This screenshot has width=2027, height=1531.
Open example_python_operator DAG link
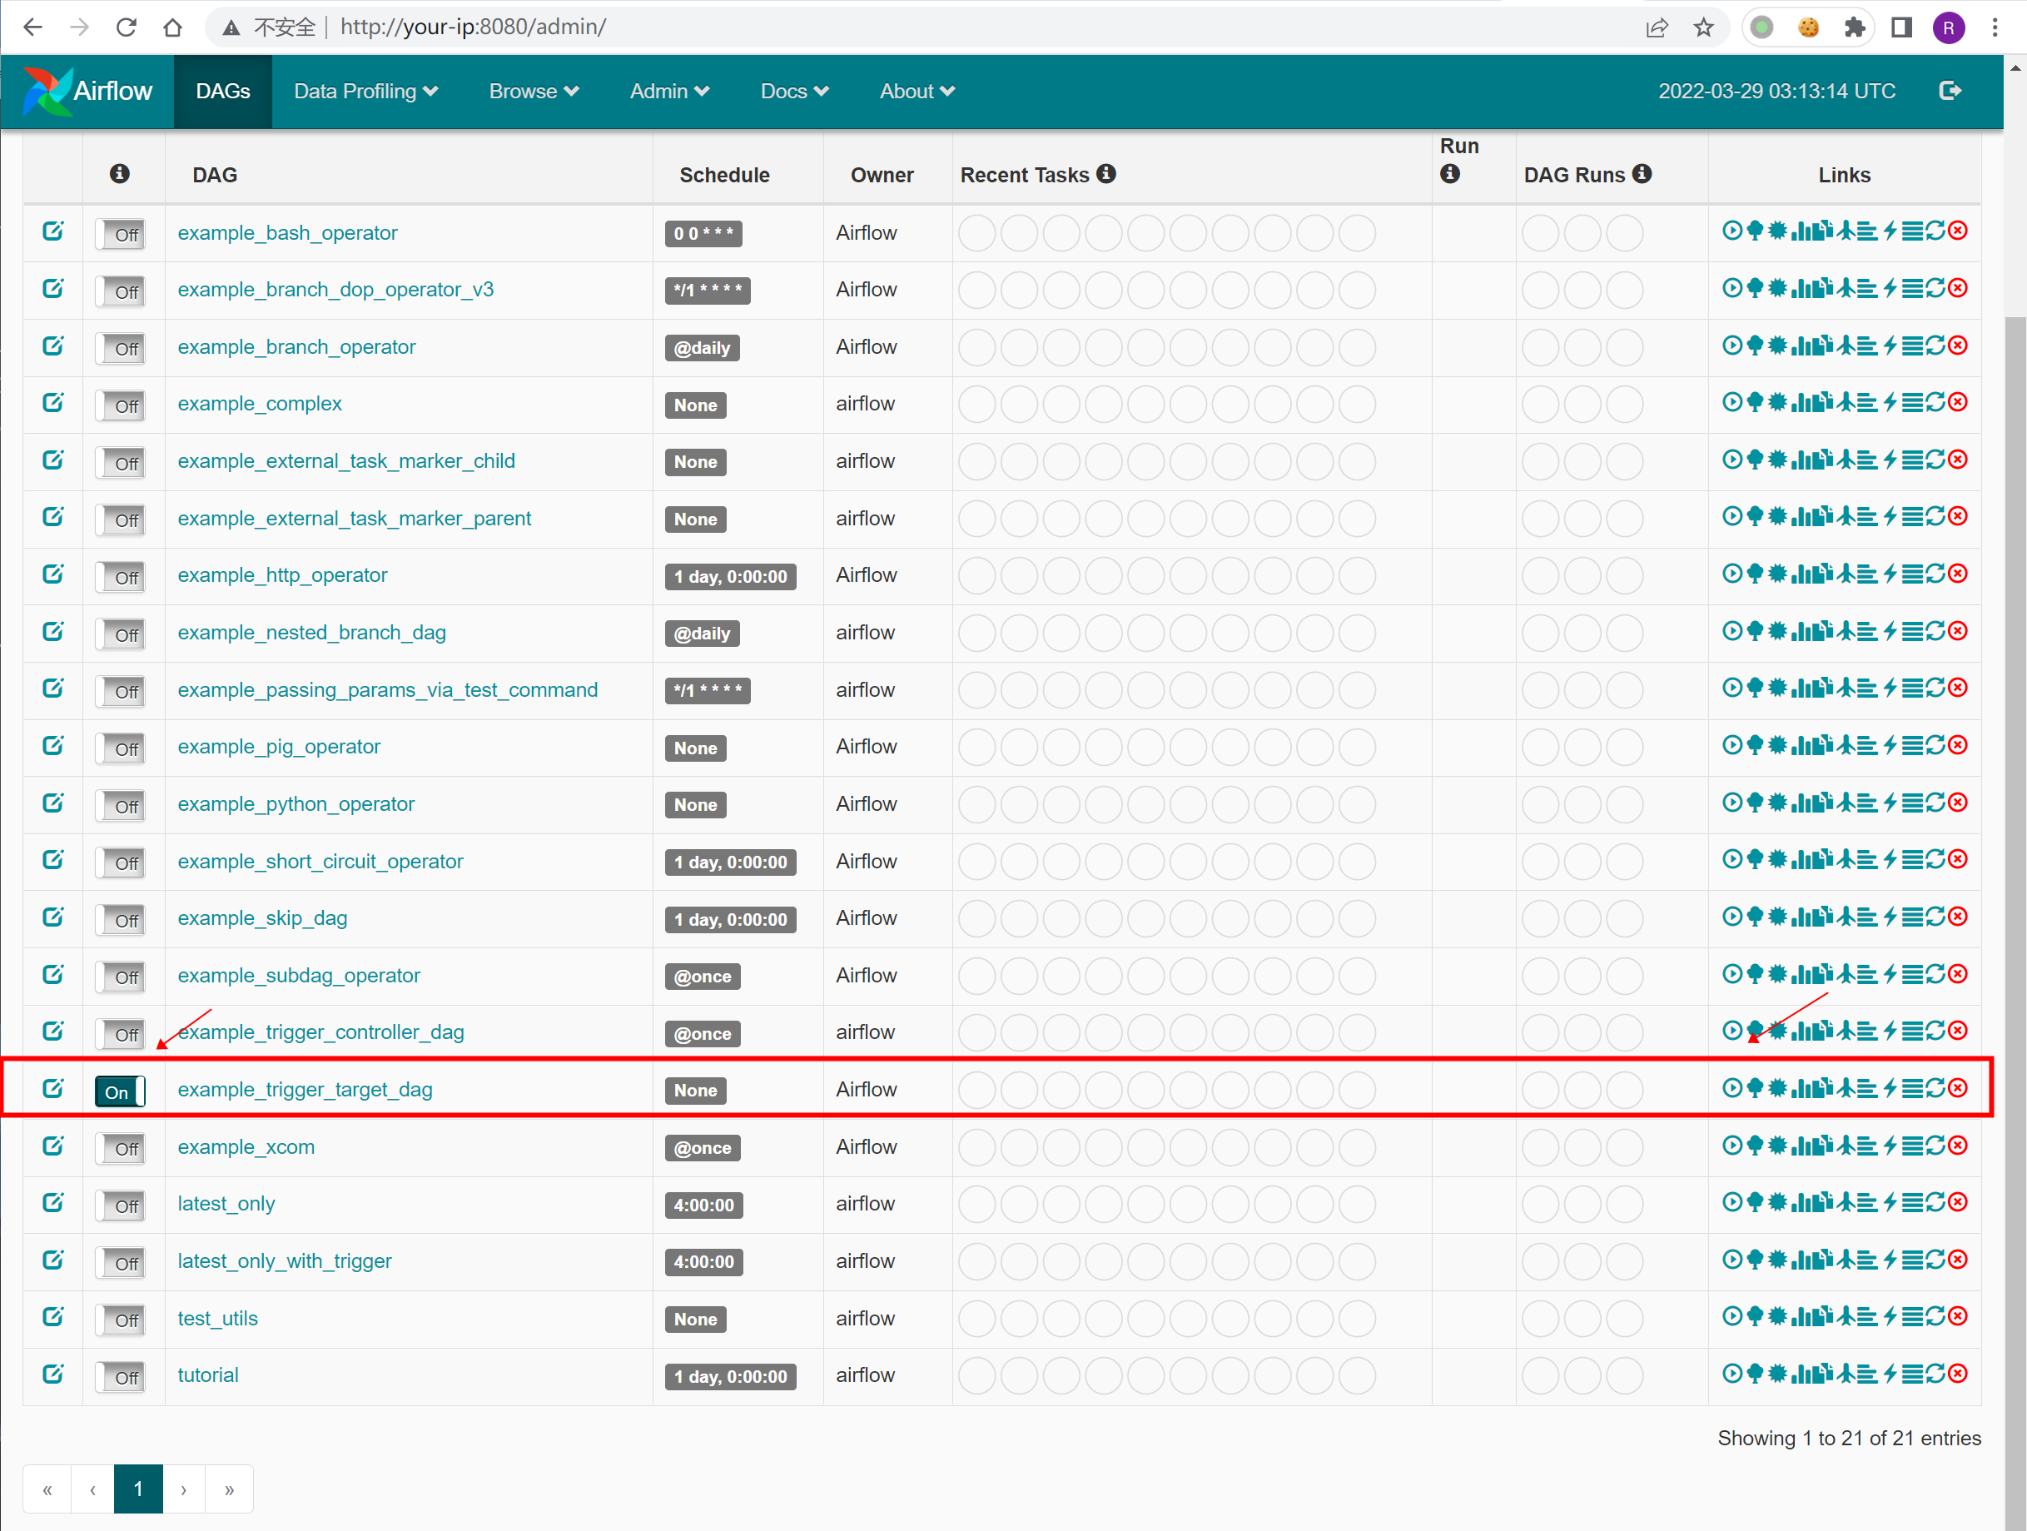click(296, 803)
